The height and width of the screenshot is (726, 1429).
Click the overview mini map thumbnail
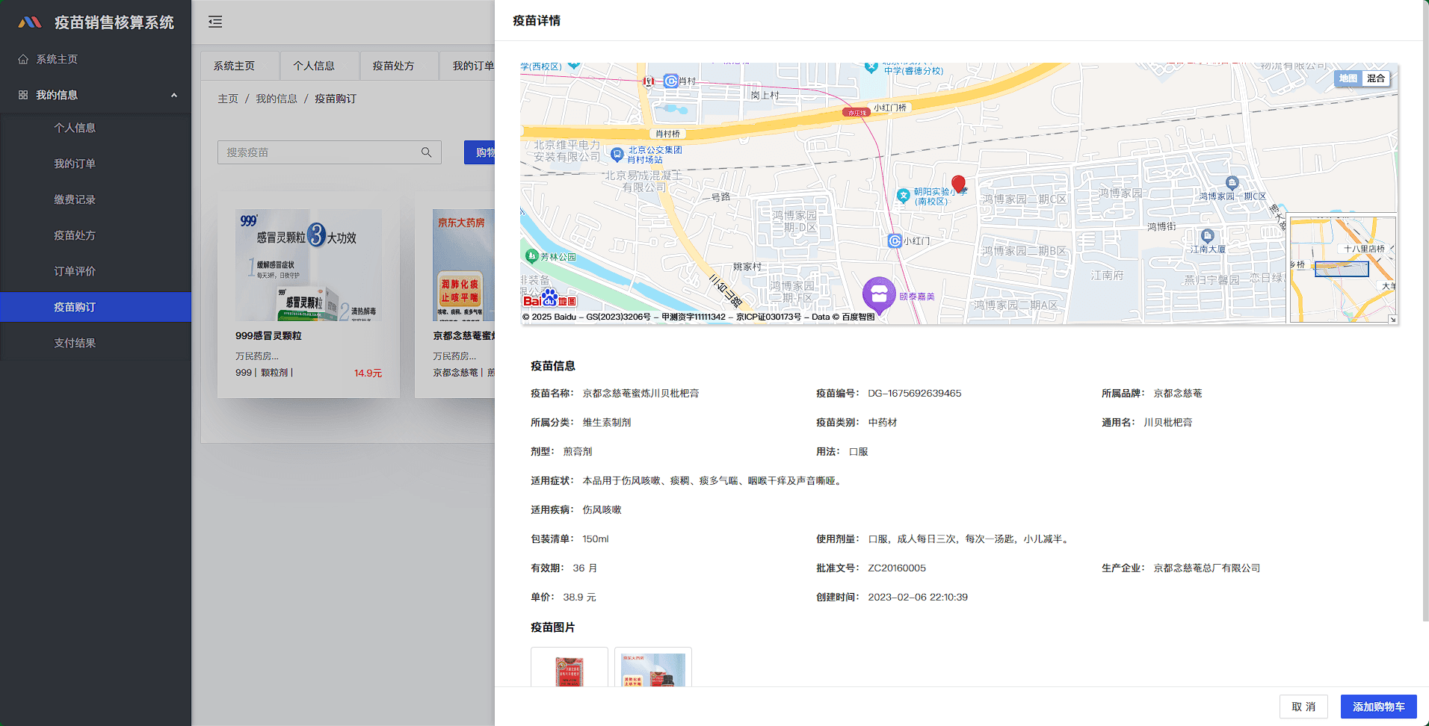(x=1342, y=269)
